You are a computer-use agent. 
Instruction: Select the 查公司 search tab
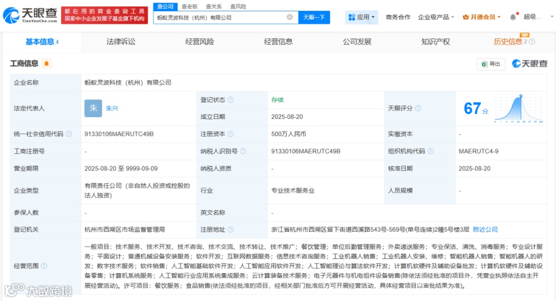(x=165, y=6)
